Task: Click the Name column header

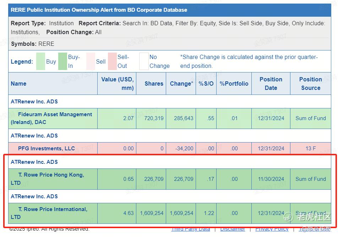Action: tap(18, 84)
